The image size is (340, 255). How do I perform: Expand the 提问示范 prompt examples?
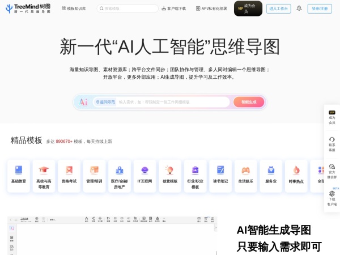tap(105, 102)
